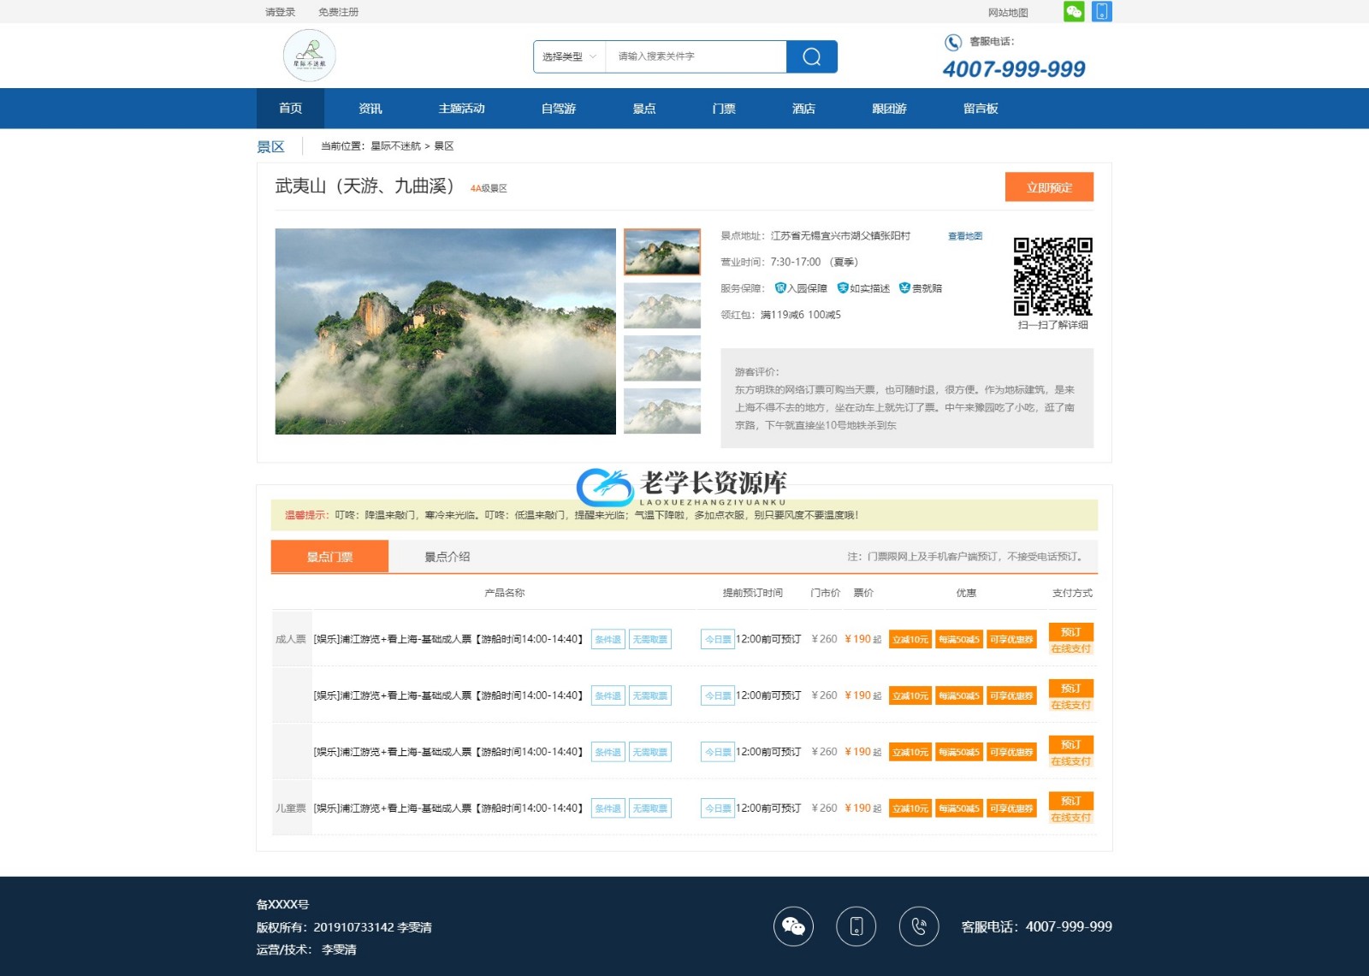Go to 首页 in navigation bar
Screen dimensions: 1369x976
point(290,109)
